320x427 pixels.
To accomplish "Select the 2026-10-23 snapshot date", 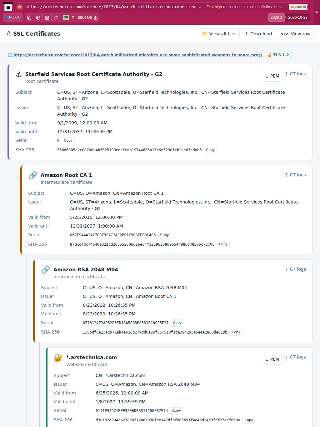I will pos(298,18).
